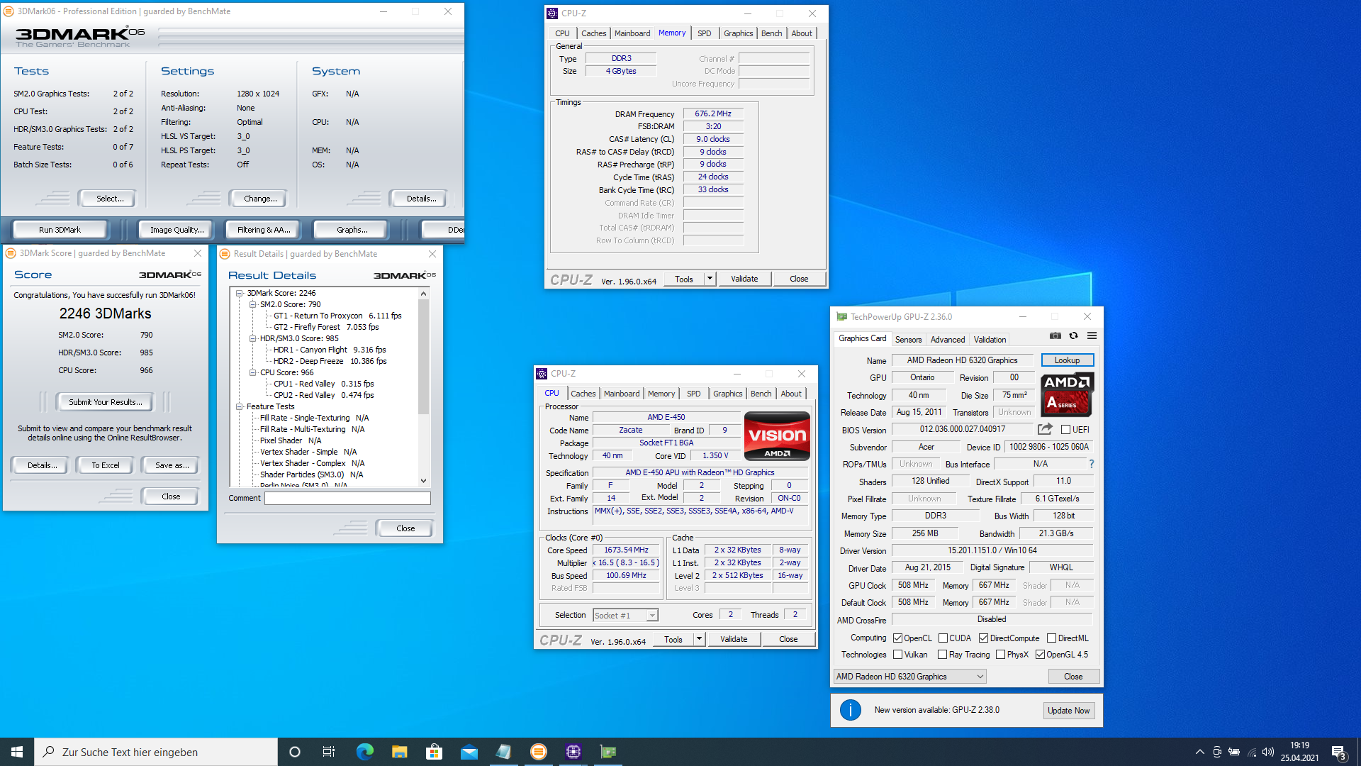Click Image Quality button in 3DMark06
This screenshot has width=1361, height=766.
coord(177,230)
